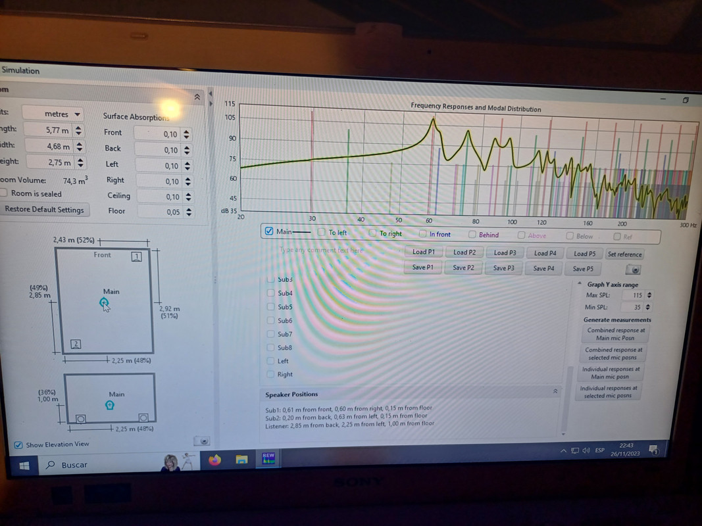Click Load P1 button
Image resolution: width=702 pixels, height=526 pixels.
click(x=424, y=252)
